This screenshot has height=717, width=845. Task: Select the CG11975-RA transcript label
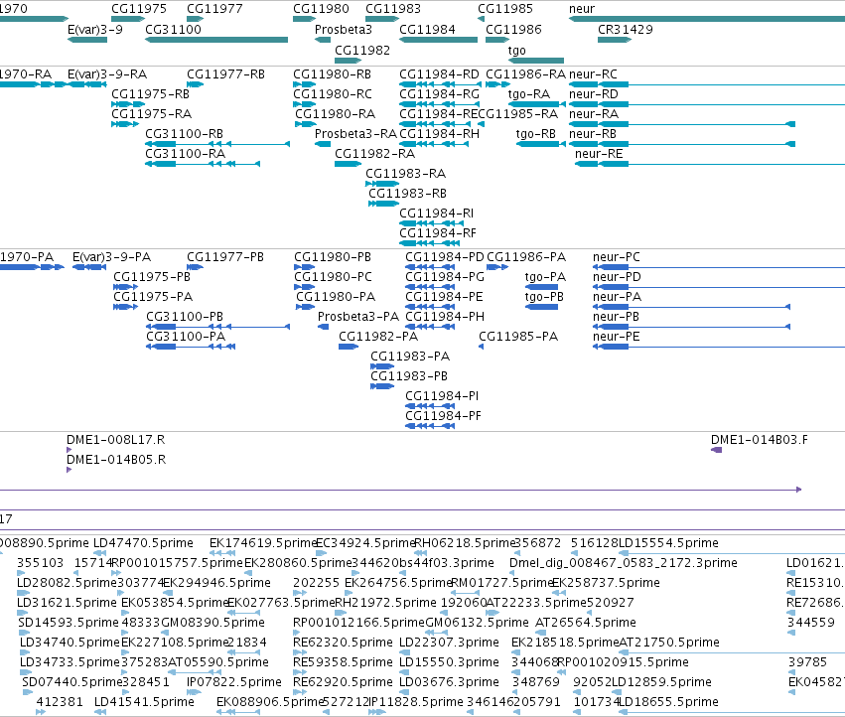pos(152,114)
